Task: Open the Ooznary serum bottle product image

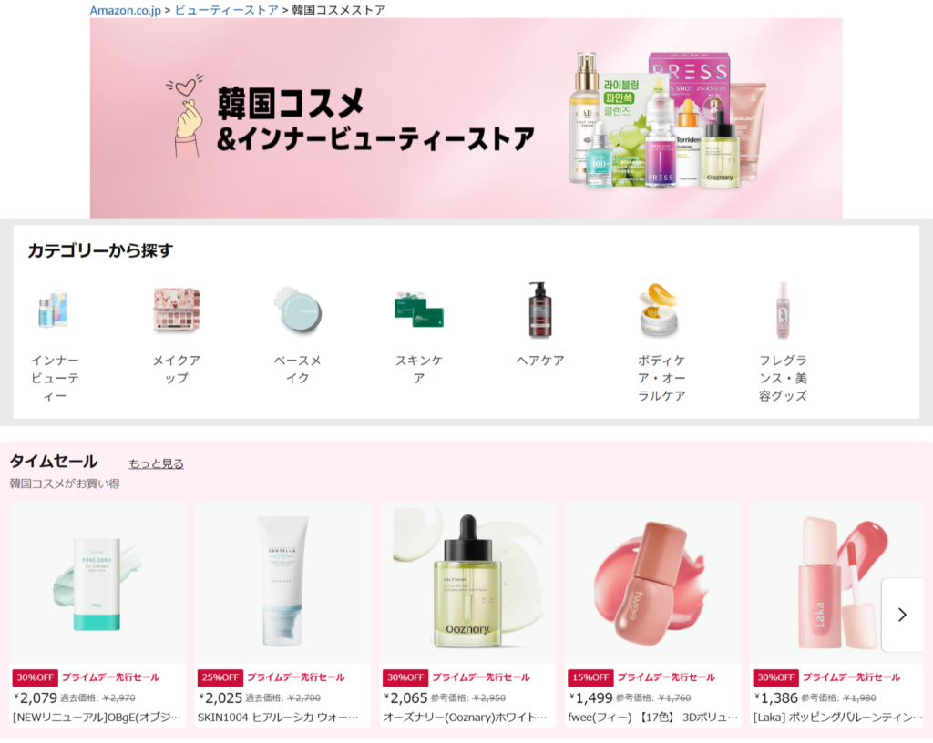Action: point(467,583)
